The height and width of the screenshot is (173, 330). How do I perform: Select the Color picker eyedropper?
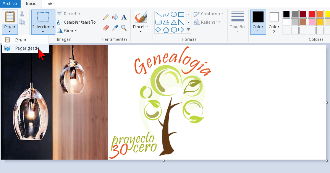[115, 28]
